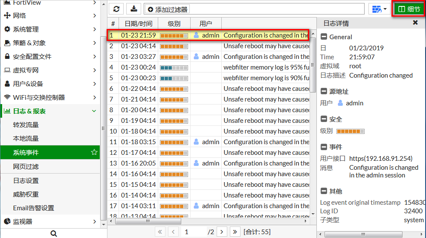Go to the next log page
This screenshot has height=238, width=426.
coord(221,232)
